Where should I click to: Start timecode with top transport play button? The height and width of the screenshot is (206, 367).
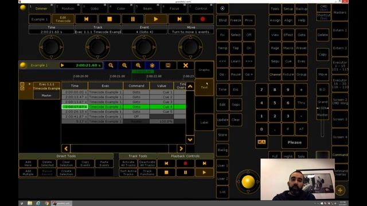[156, 19]
